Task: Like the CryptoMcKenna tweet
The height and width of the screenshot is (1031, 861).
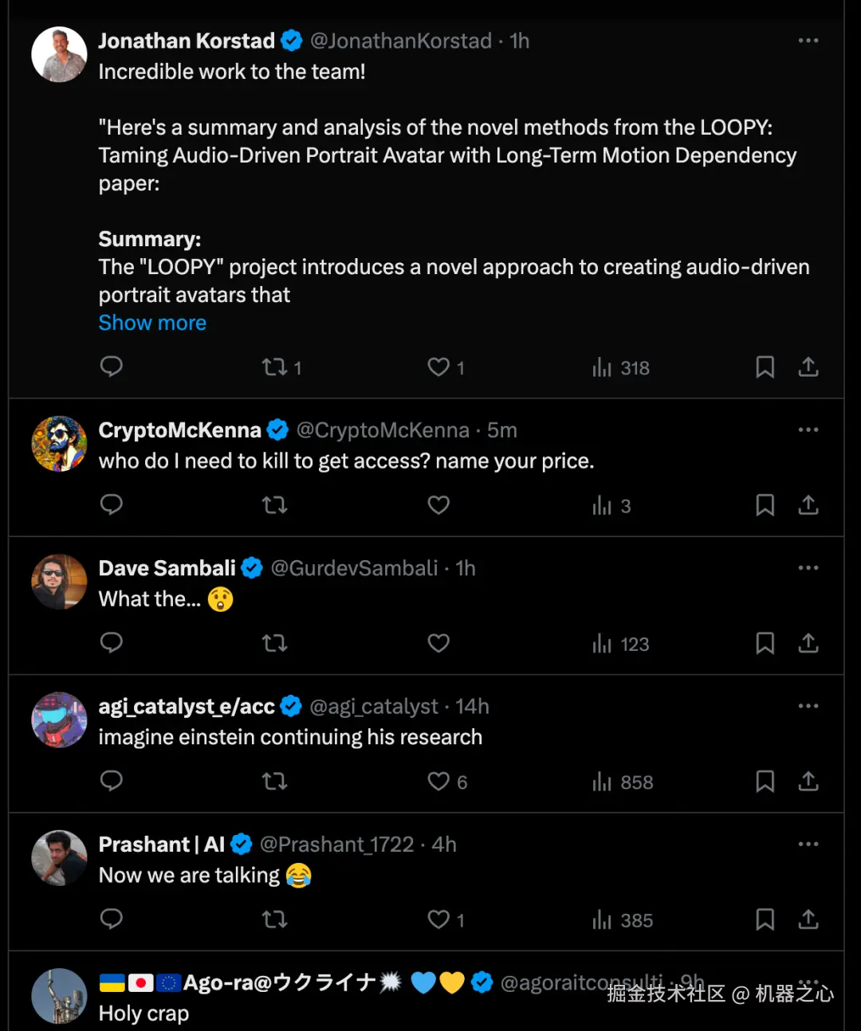Action: 438,505
